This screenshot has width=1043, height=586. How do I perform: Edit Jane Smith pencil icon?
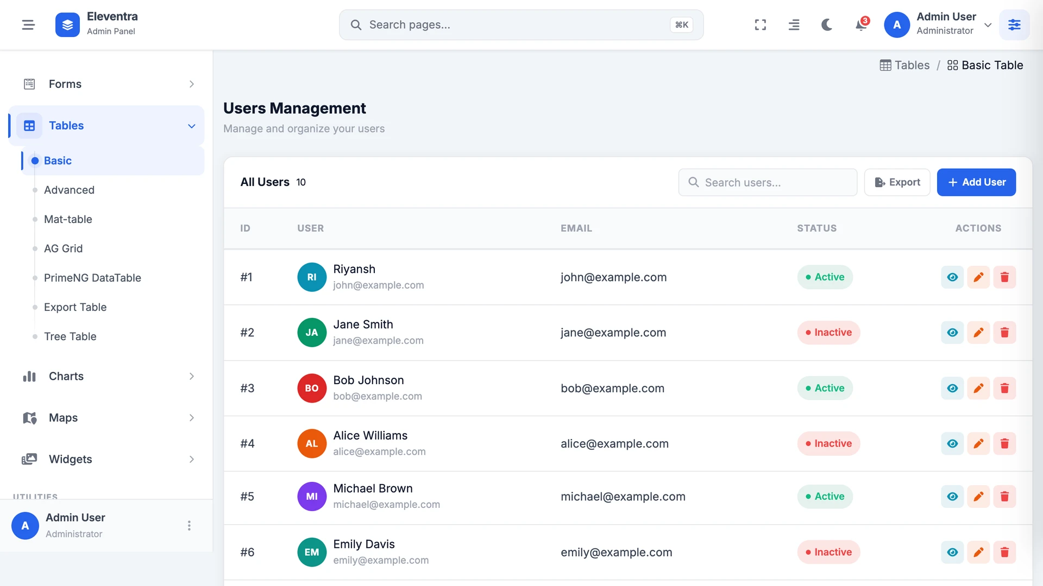pos(978,333)
